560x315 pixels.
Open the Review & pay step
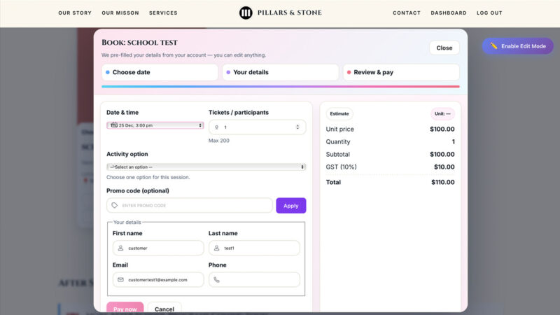pos(400,72)
